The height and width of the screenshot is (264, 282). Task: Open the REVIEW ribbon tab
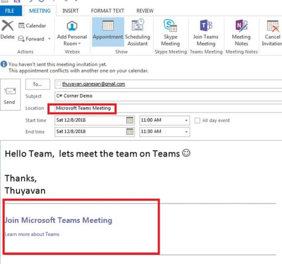pyautogui.click(x=145, y=11)
